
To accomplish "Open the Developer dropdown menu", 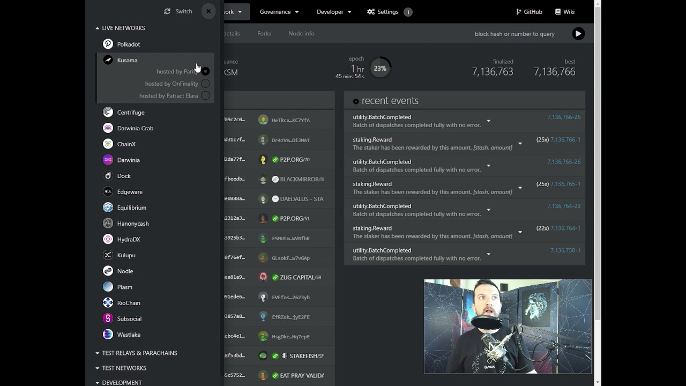I will click(334, 12).
